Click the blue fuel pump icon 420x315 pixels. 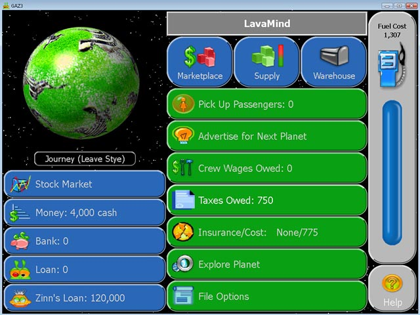392,65
